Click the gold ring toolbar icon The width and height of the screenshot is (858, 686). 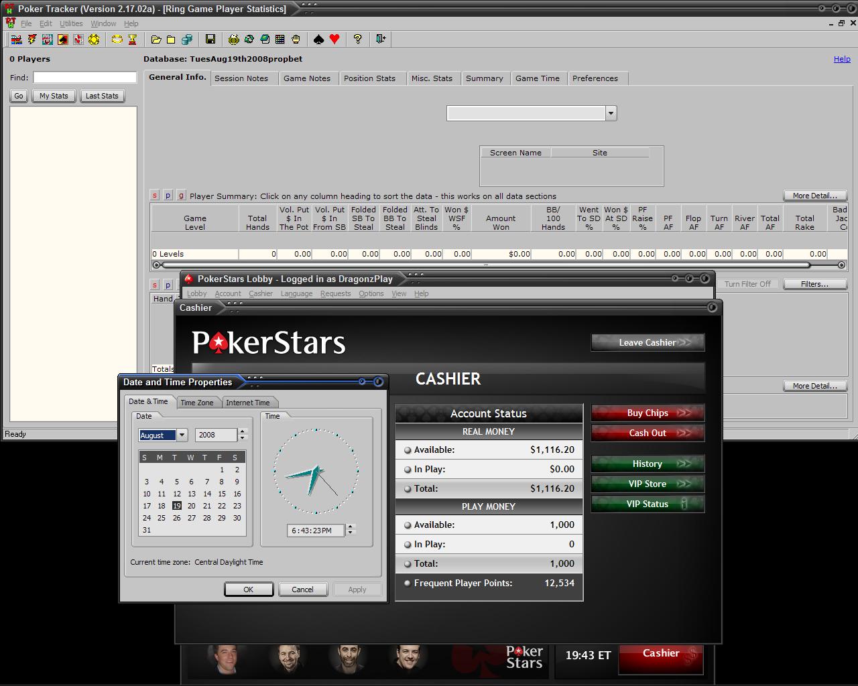[x=117, y=40]
